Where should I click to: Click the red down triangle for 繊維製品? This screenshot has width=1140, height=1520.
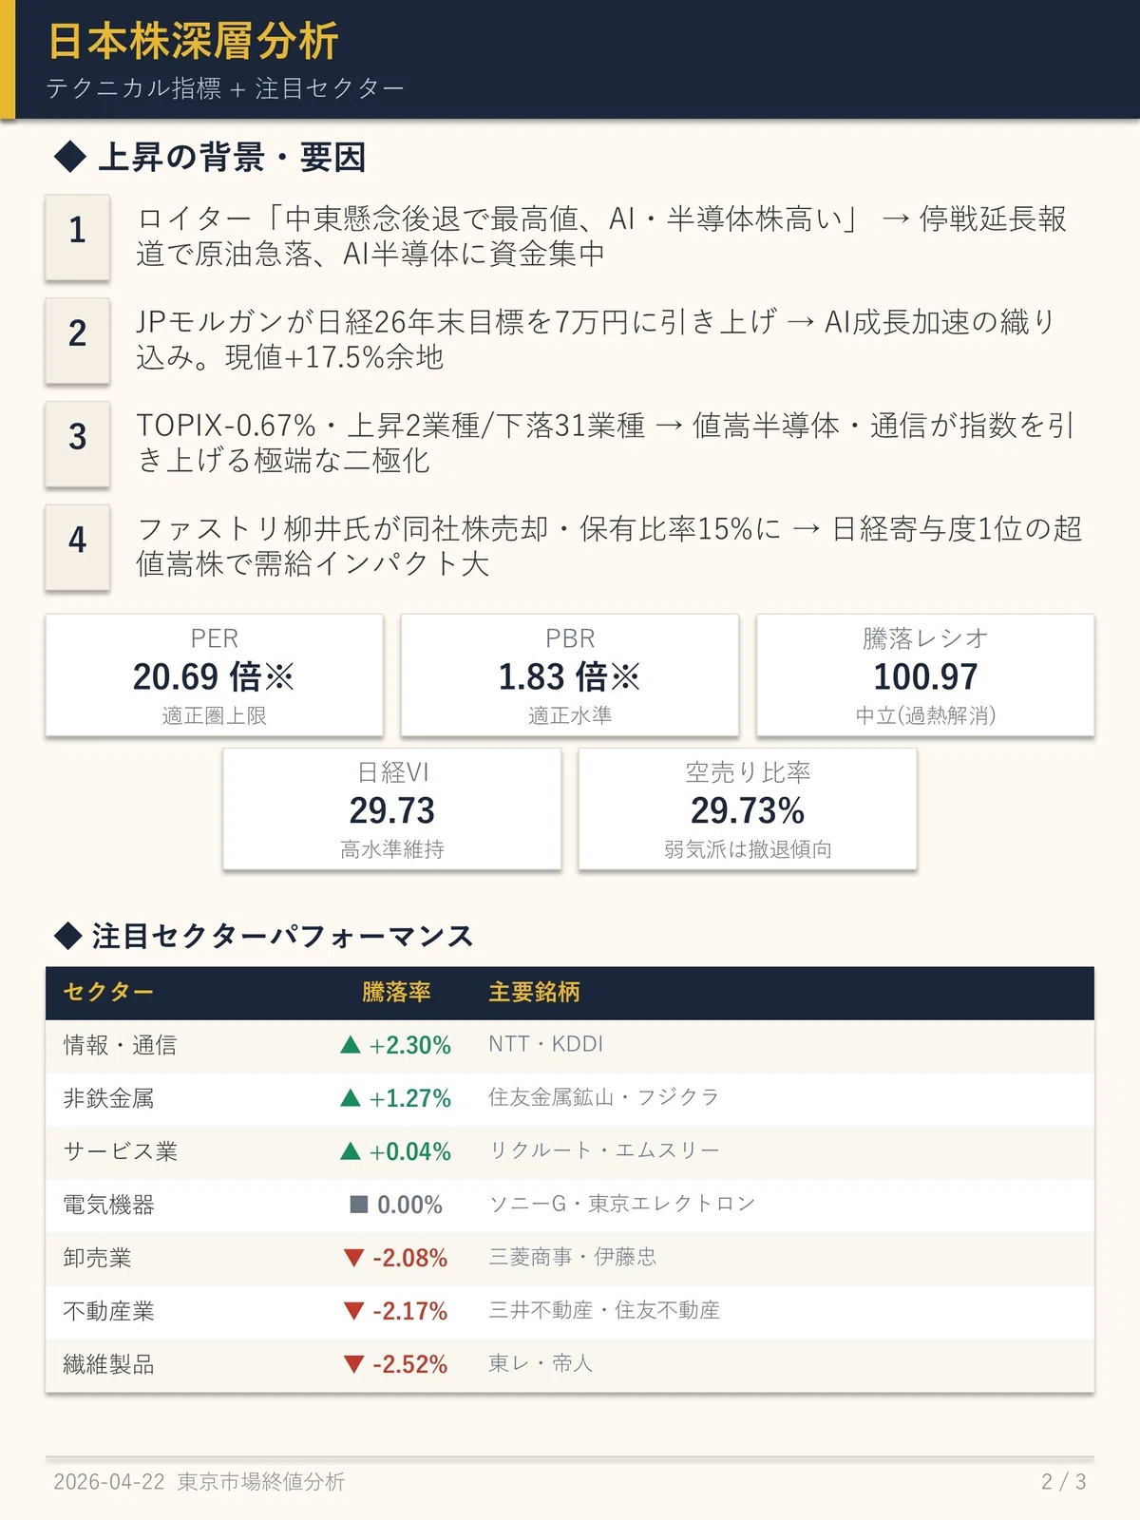tap(353, 1364)
